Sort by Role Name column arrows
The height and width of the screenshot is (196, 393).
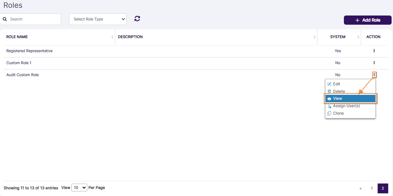pos(112,37)
